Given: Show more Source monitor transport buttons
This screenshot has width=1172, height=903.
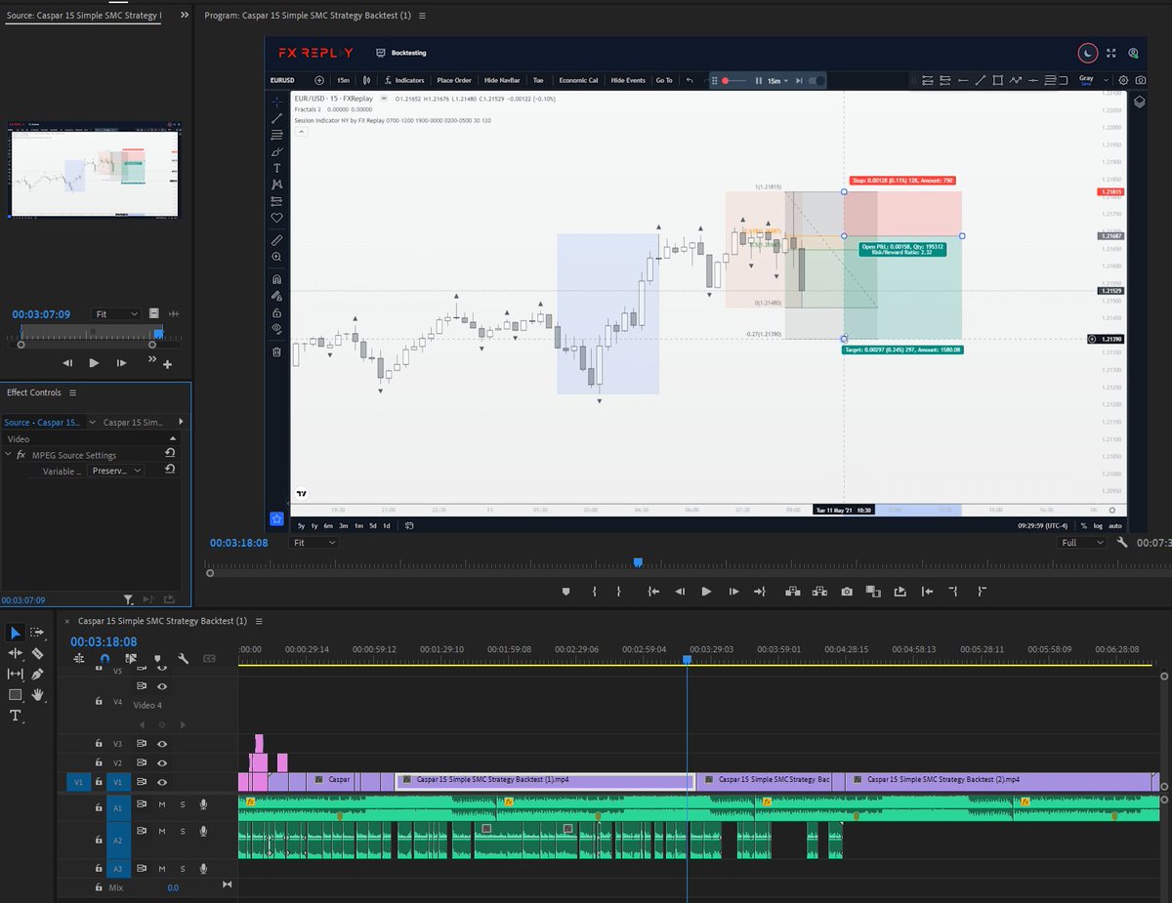Looking at the screenshot, I should click(151, 360).
